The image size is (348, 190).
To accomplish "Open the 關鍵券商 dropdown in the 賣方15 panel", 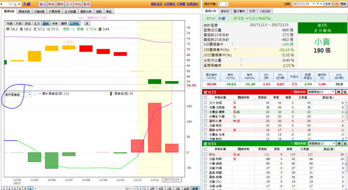I will point(321,144).
